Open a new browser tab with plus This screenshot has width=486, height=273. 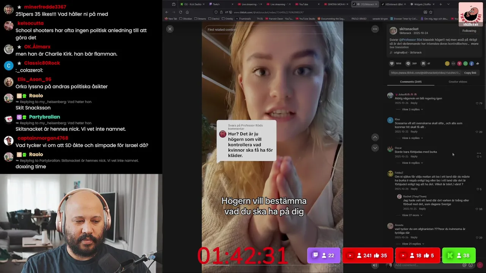tap(440, 4)
